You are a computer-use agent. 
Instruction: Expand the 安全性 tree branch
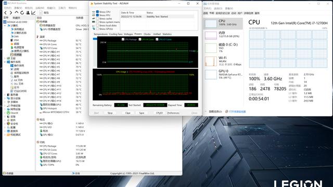pyautogui.click(x=5, y=124)
